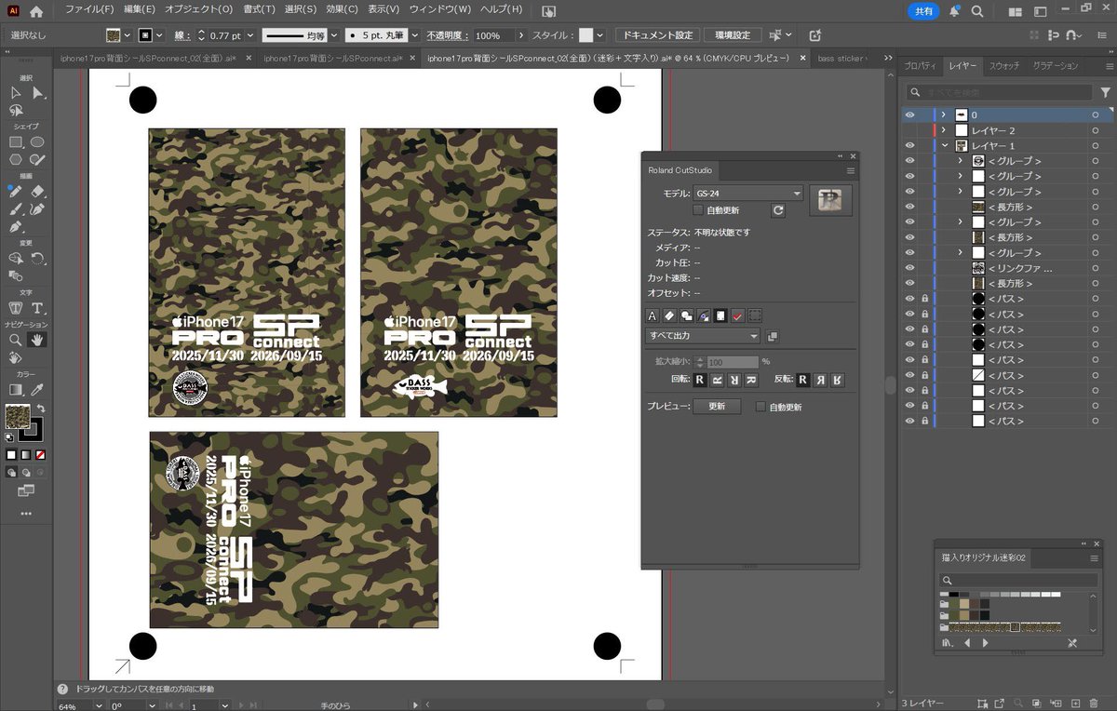Viewport: 1117px width, 711px height.
Task: Click the 更新 preview update button
Action: [717, 407]
